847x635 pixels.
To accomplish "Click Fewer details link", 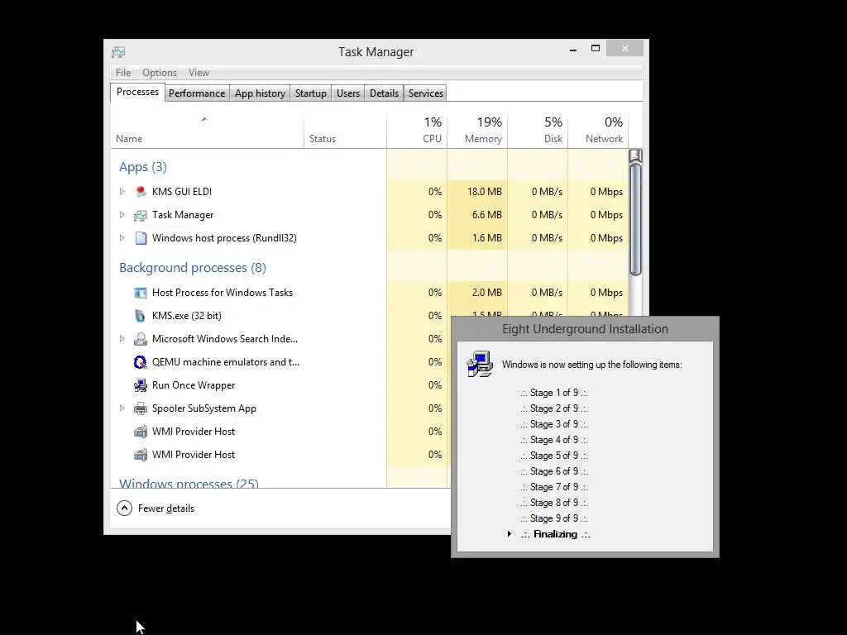I will click(165, 508).
